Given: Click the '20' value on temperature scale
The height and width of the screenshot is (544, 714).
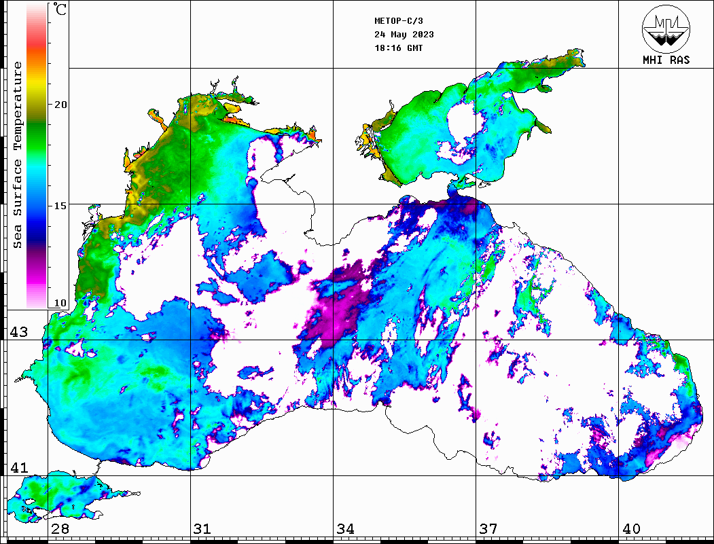Looking at the screenshot, I should (60, 105).
